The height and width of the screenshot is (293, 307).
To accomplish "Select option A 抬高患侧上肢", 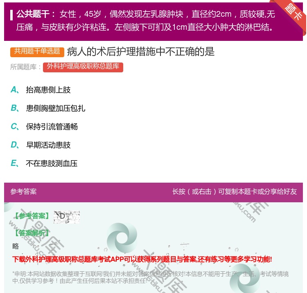I will [x=48, y=90].
